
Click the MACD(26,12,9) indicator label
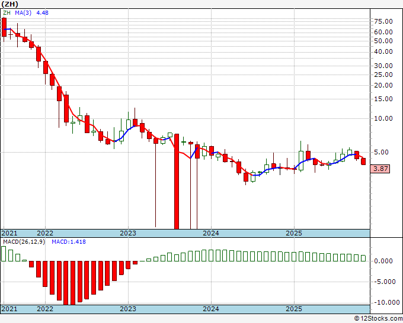24,242
